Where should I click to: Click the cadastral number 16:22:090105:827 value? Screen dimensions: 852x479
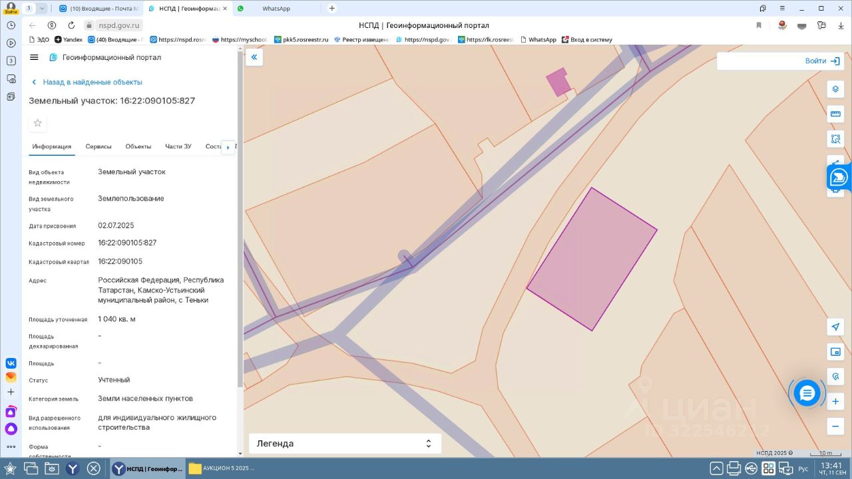(127, 243)
